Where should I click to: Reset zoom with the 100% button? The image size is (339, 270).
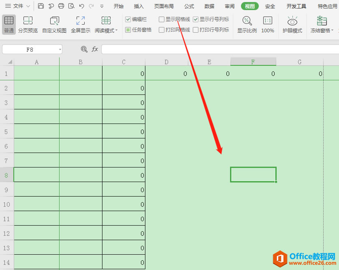coord(268,25)
